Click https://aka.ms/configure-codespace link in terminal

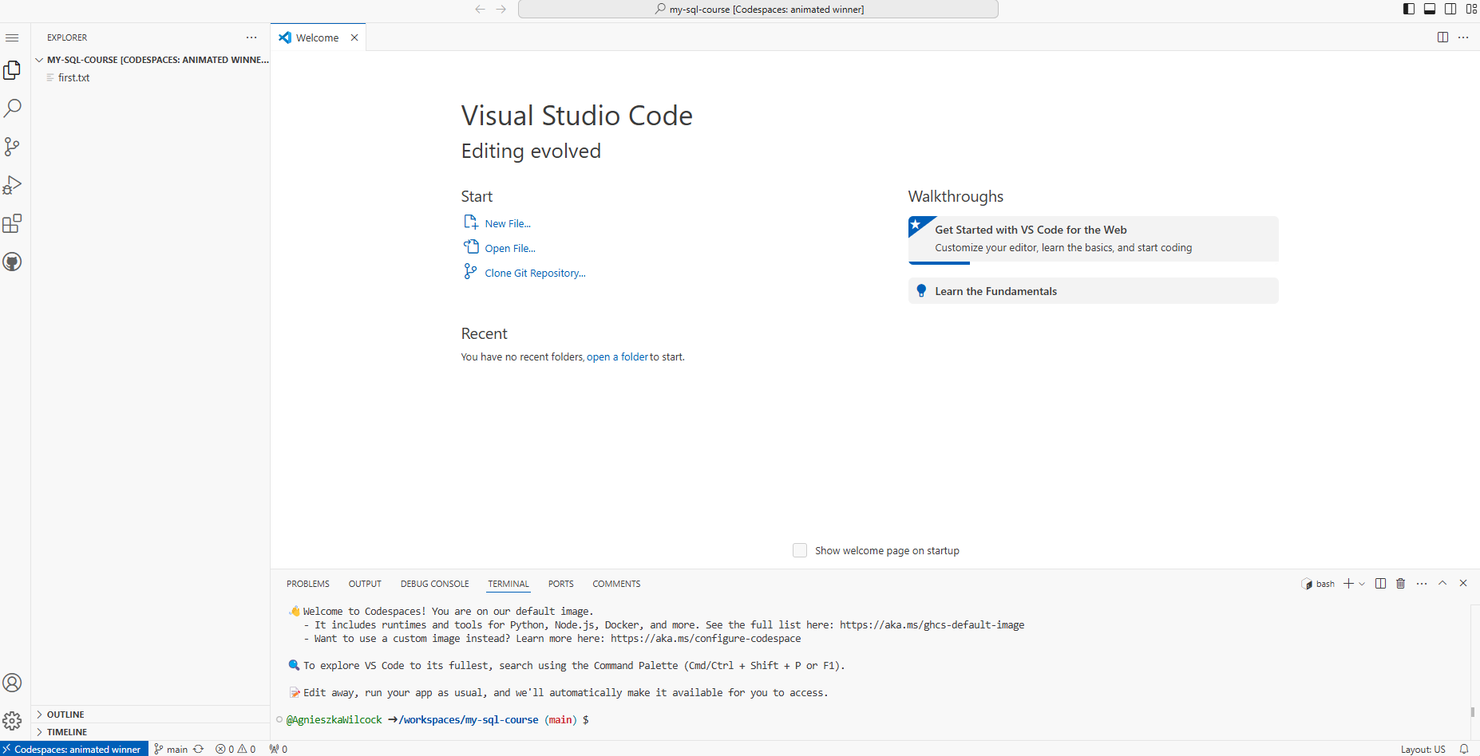click(706, 639)
